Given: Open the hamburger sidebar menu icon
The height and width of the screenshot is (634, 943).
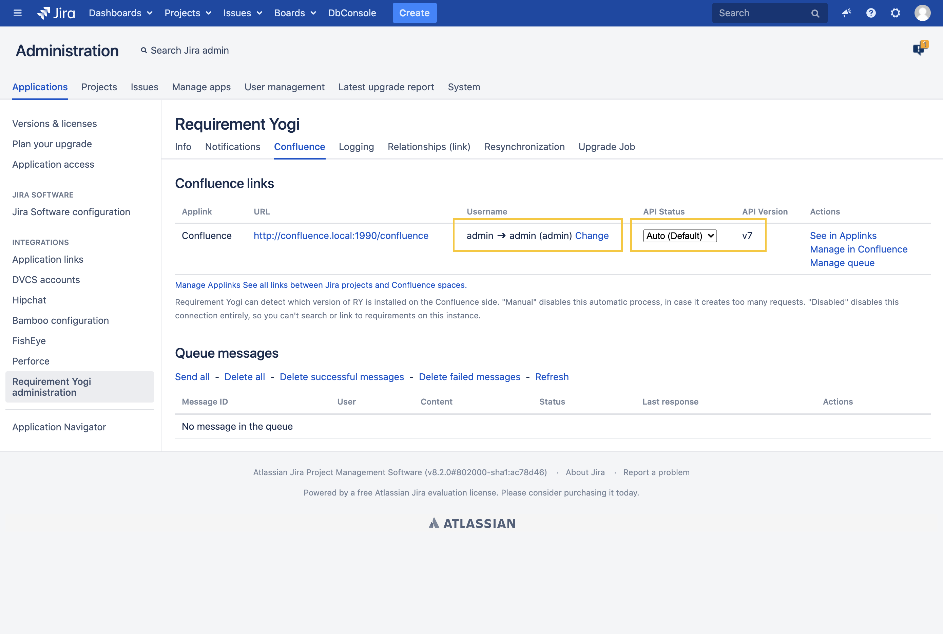Looking at the screenshot, I should click(x=17, y=13).
